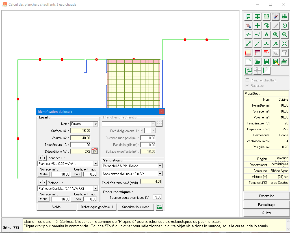Click next arrow beside Plancher 1
This screenshot has width=290, height=233.
pos(45,158)
